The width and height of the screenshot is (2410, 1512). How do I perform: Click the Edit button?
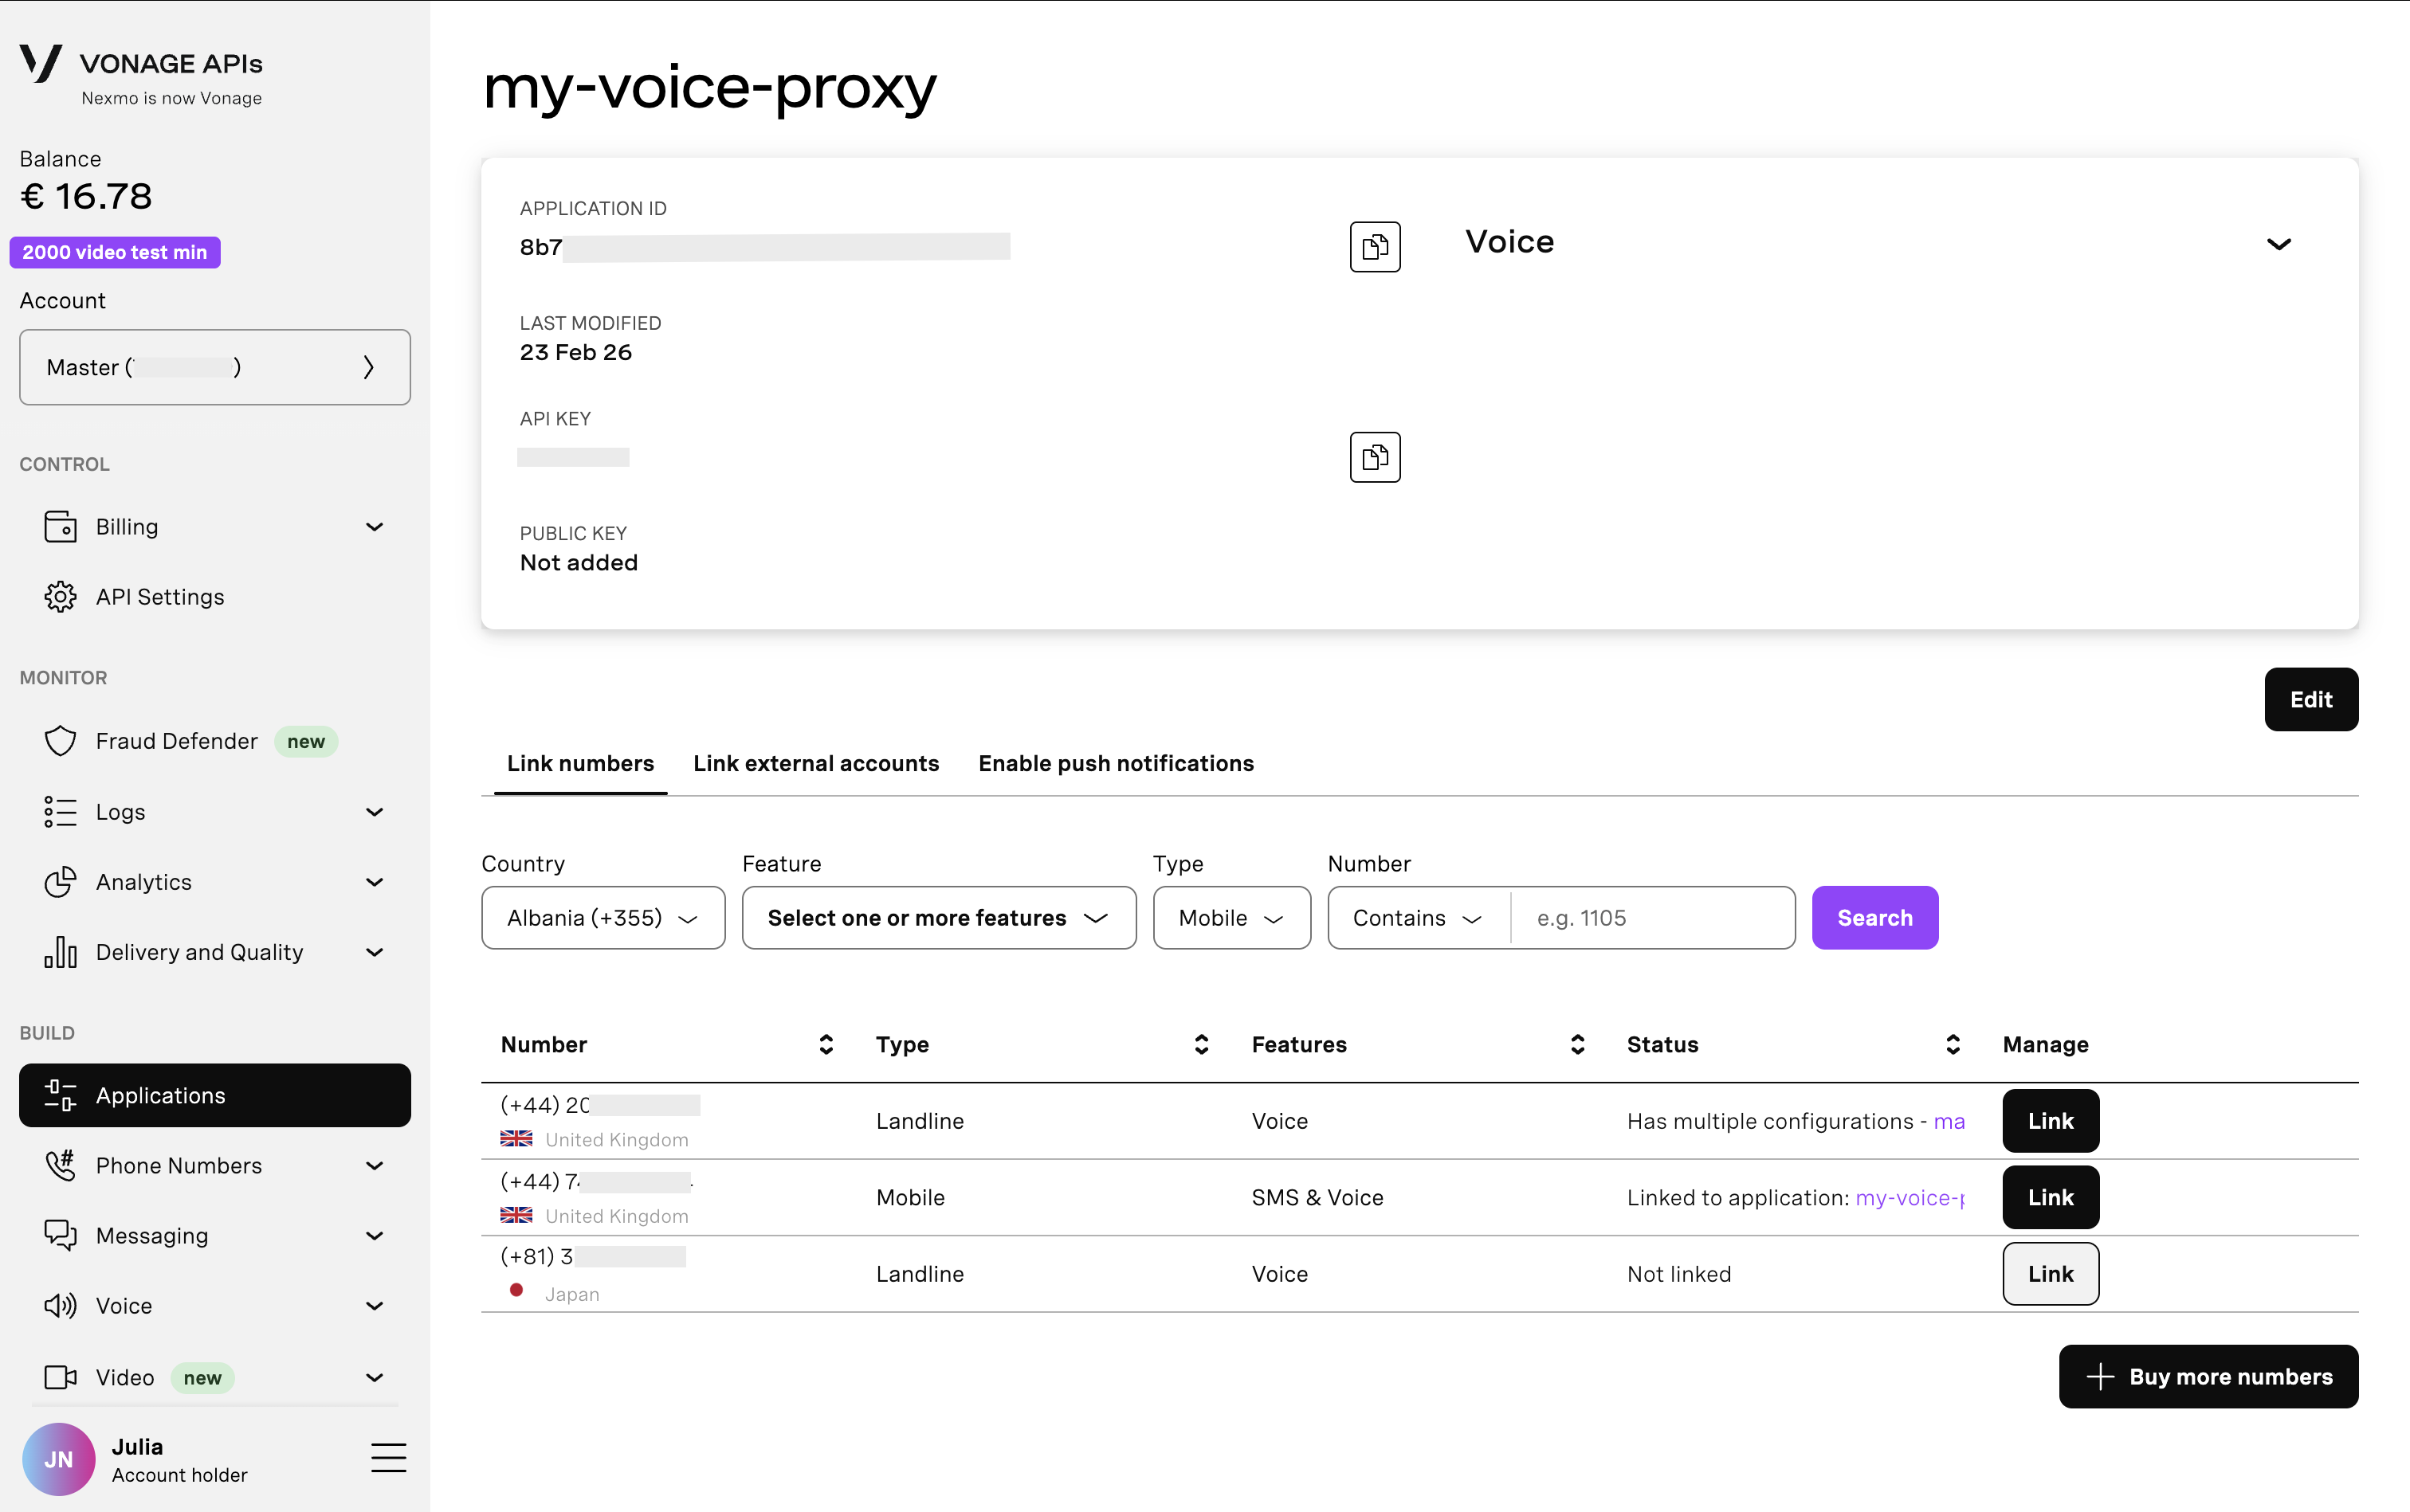pos(2311,699)
